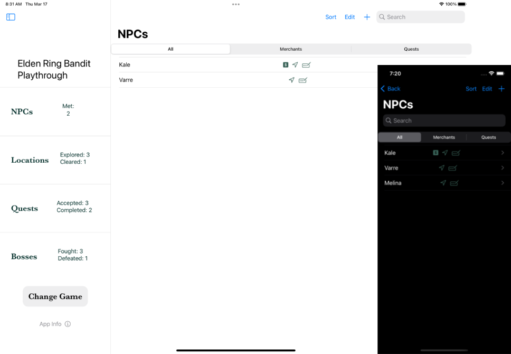The width and height of the screenshot is (511, 354).
Task: Open Sort options on iPad
Action: coord(331,17)
